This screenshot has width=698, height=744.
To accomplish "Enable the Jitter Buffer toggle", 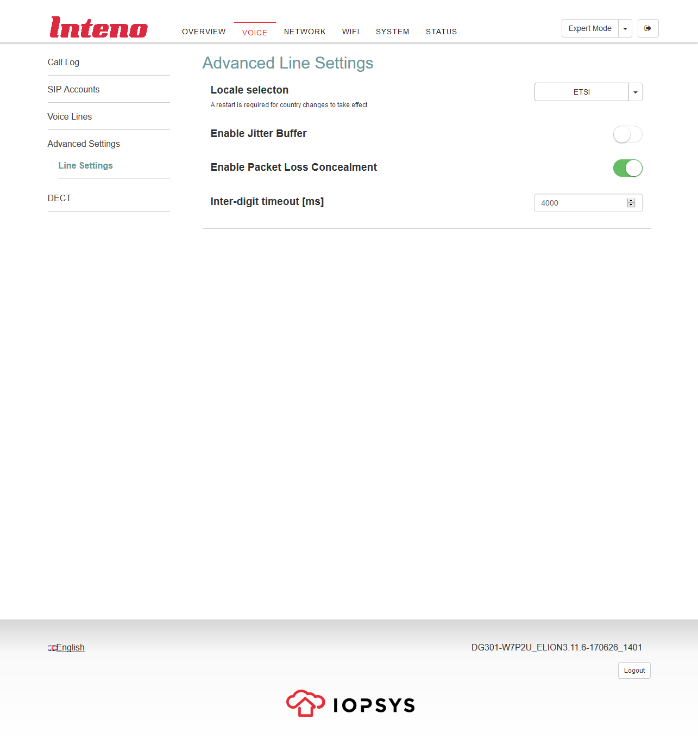I will tap(627, 134).
